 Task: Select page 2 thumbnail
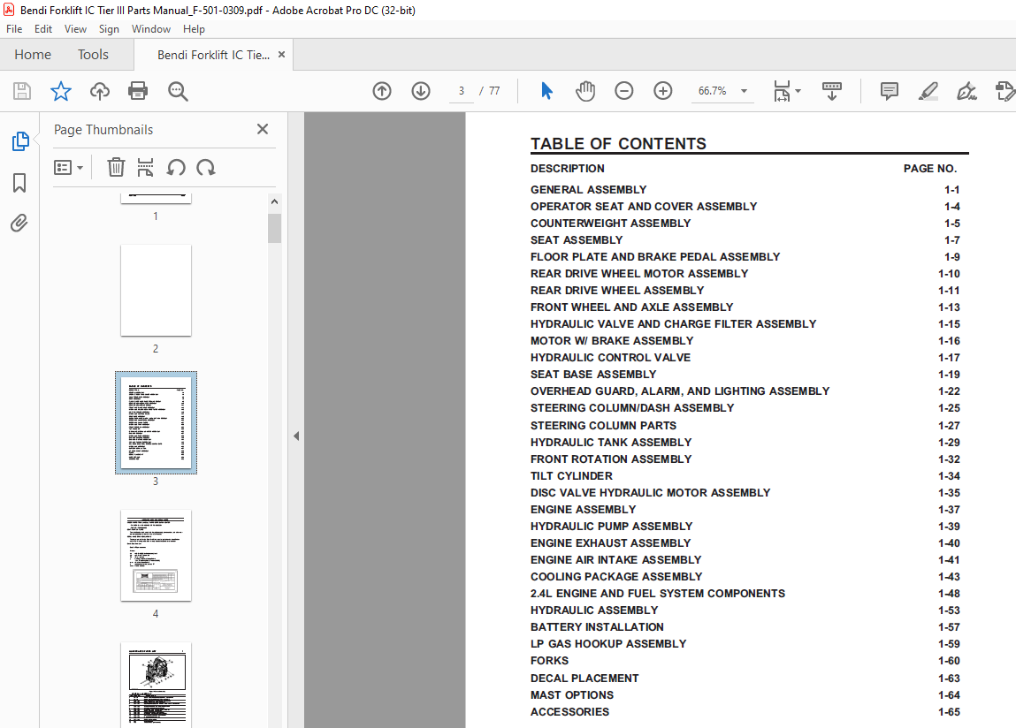click(x=156, y=290)
